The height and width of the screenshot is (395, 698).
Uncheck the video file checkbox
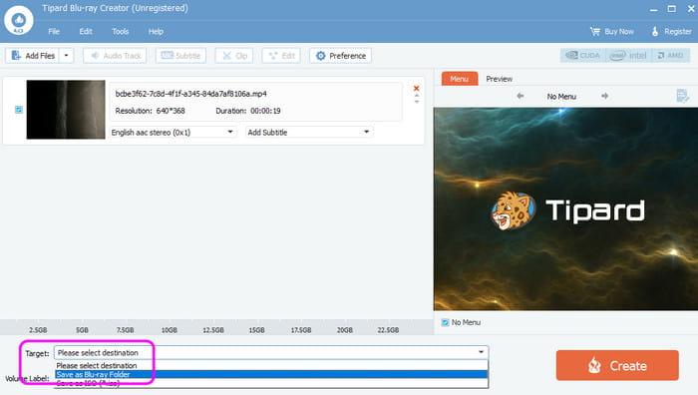point(19,110)
